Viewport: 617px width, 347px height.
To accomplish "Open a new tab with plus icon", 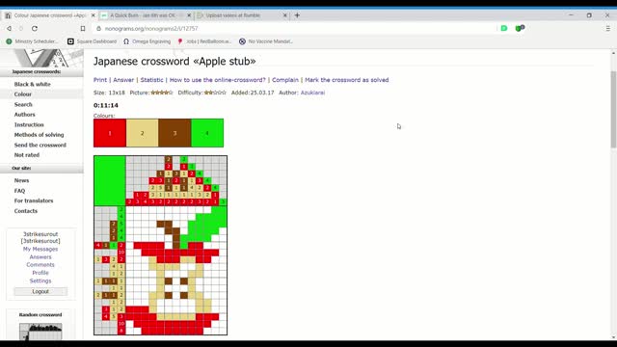I will point(297,15).
